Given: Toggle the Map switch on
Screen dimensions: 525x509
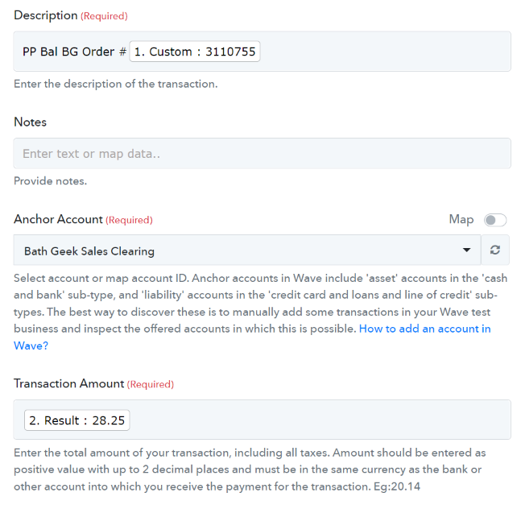Looking at the screenshot, I should click(x=495, y=220).
